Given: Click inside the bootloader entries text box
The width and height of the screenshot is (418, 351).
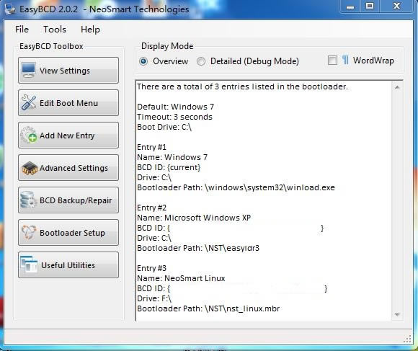Looking at the screenshot, I should click(x=264, y=200).
